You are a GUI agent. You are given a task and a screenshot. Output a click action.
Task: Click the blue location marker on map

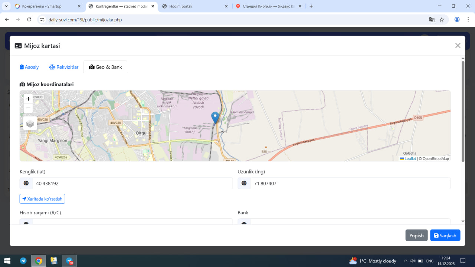(215, 118)
